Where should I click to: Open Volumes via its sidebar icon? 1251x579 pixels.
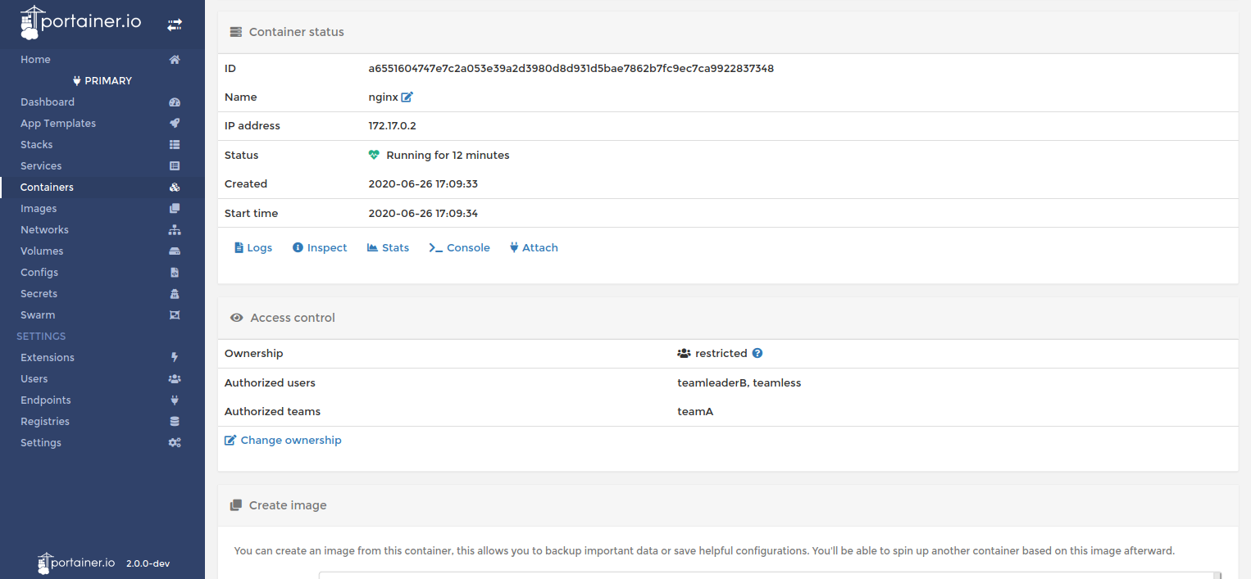pyautogui.click(x=174, y=251)
